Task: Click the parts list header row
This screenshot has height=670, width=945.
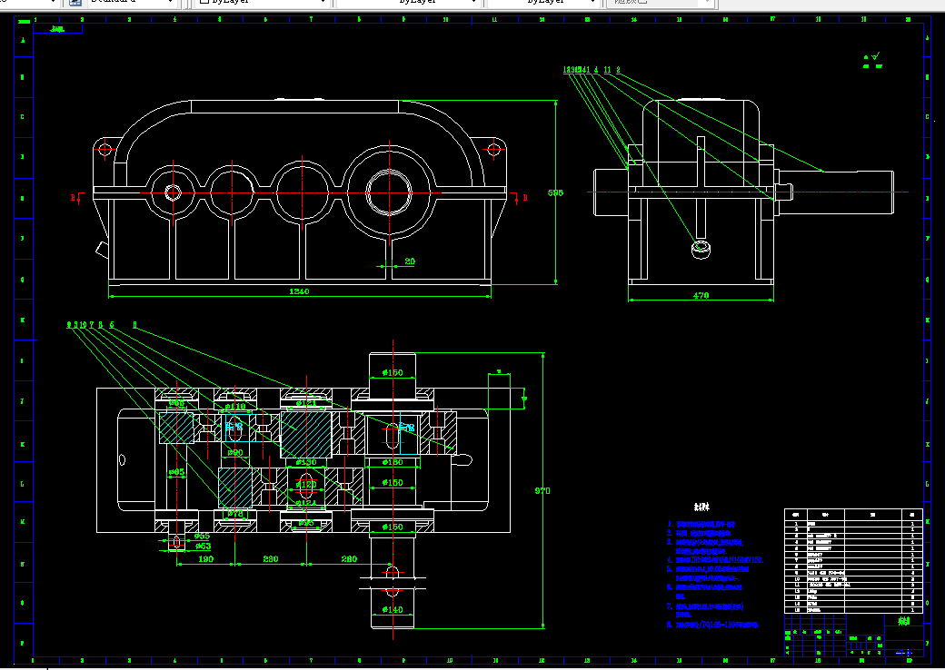Action: (x=853, y=515)
